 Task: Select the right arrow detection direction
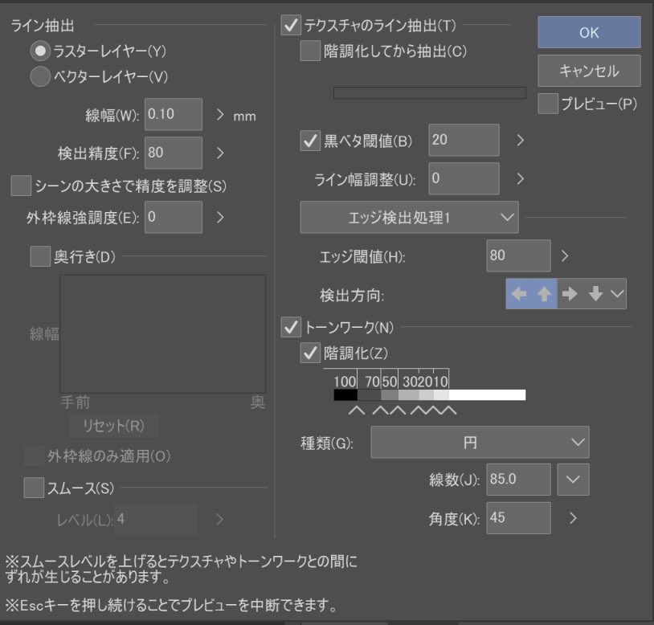(x=570, y=293)
